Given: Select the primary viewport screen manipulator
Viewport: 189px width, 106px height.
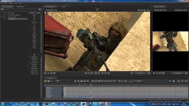Looking at the screenshot, I should [54, 73].
